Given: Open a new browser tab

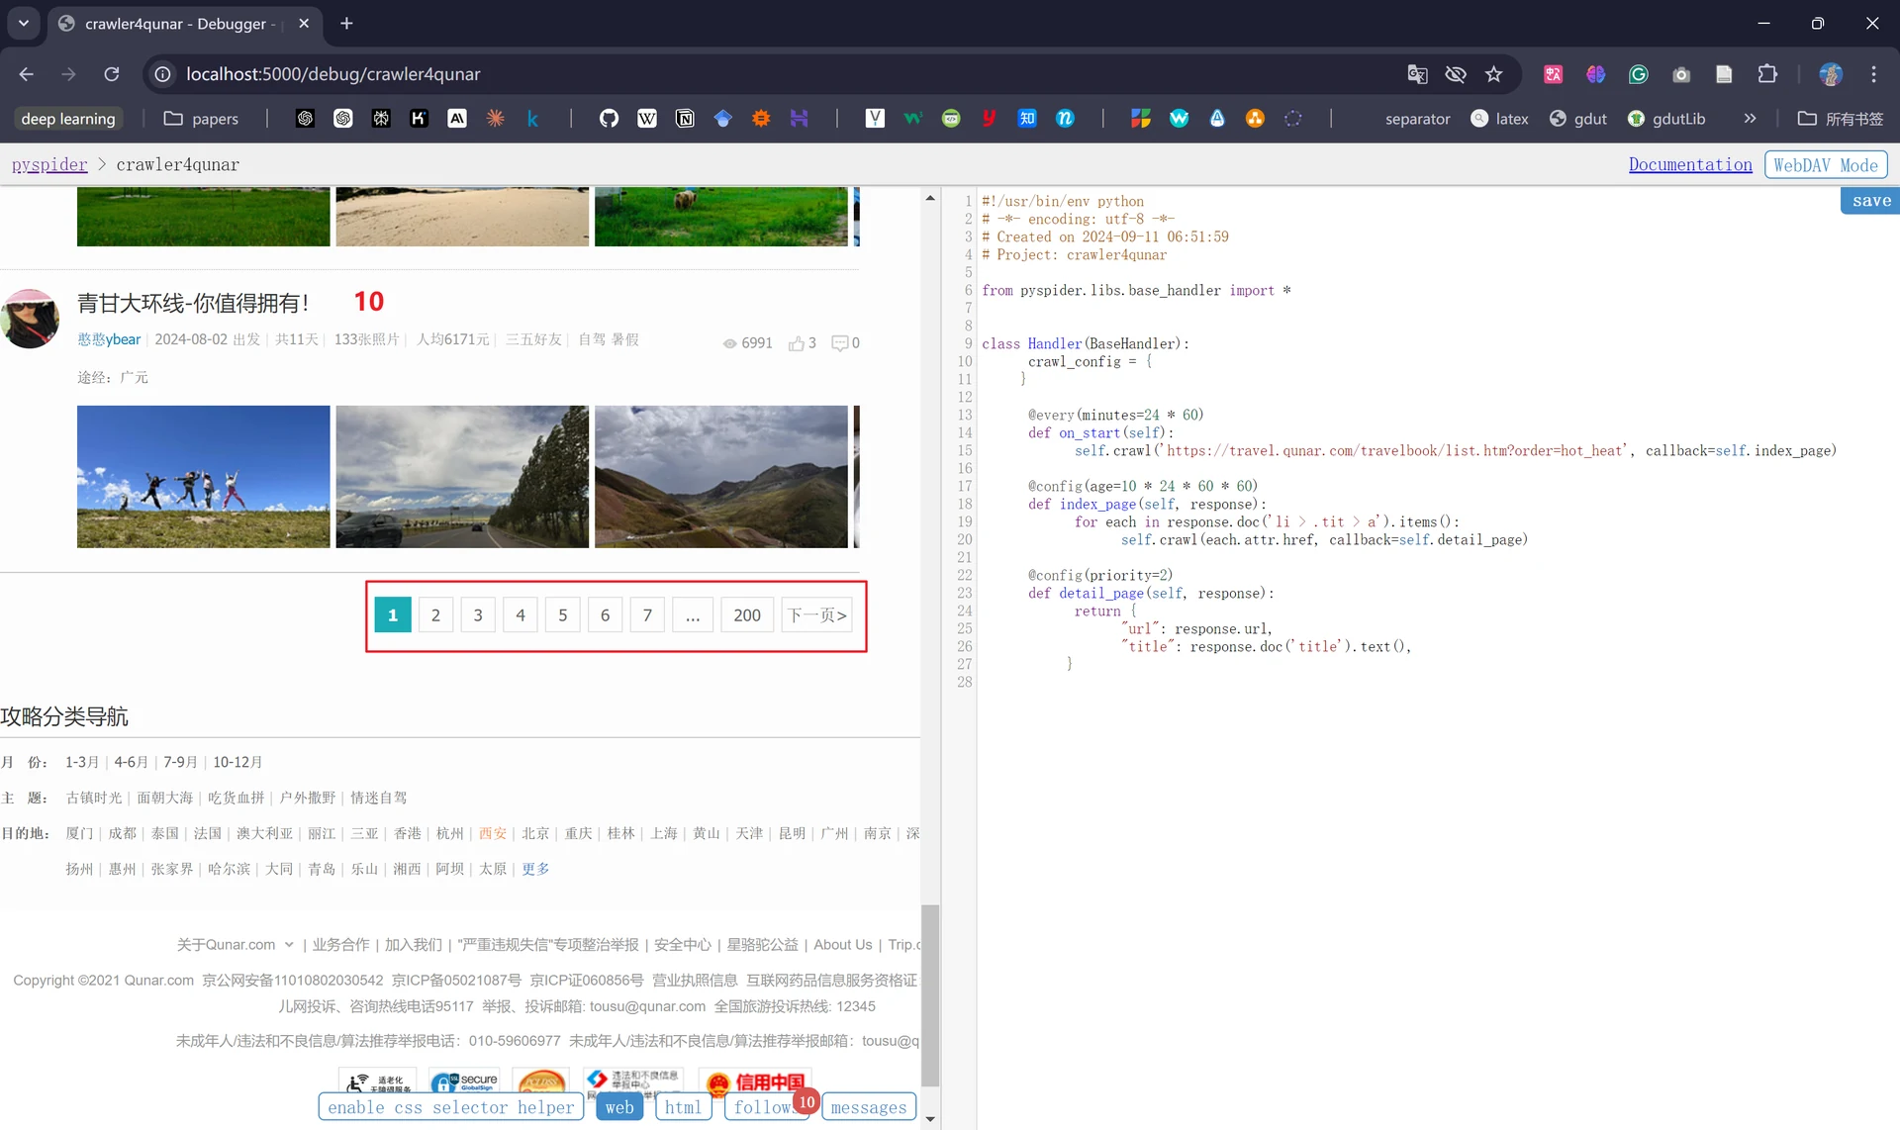Looking at the screenshot, I should point(346,23).
